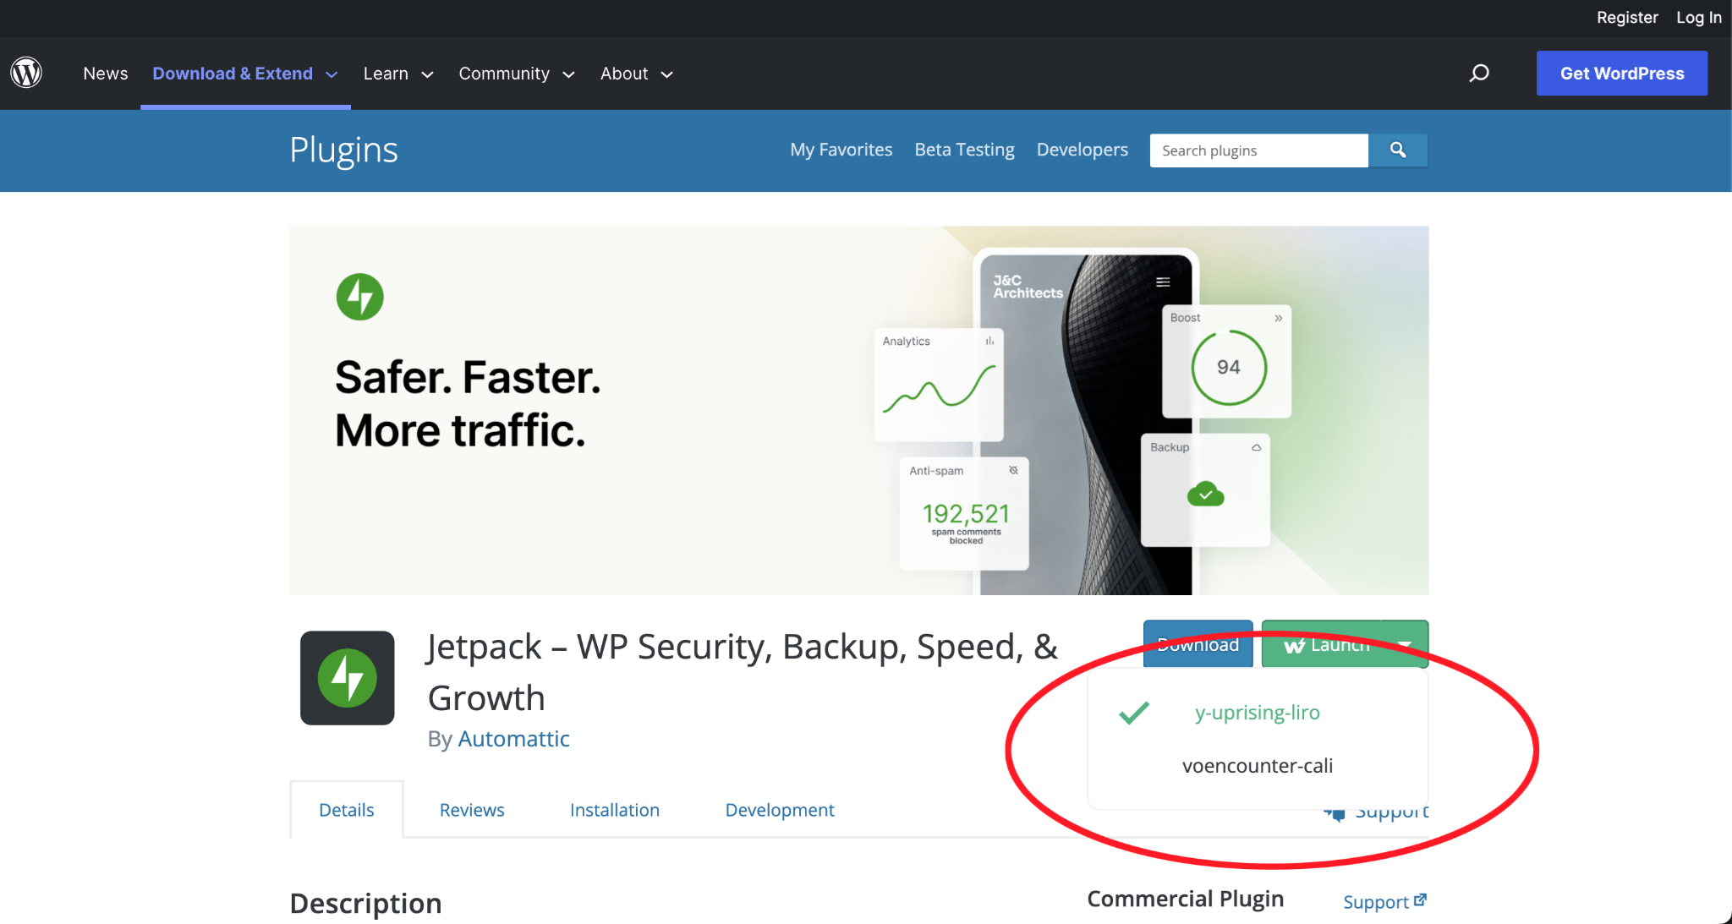
Task: Submit plugin search with magnifier button
Action: tap(1398, 150)
